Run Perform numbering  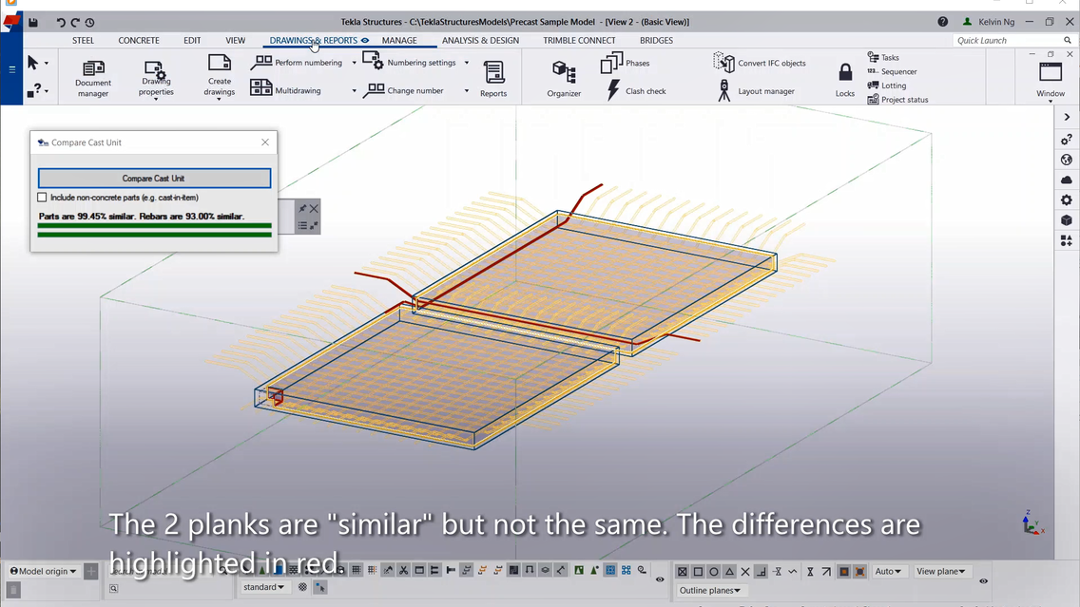click(x=297, y=63)
